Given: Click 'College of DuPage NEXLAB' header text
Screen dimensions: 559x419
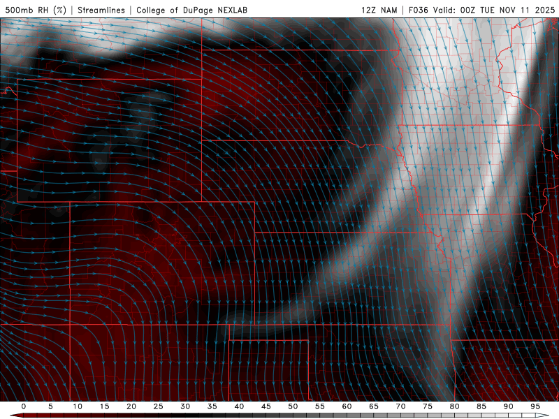Looking at the screenshot, I should pos(191,10).
